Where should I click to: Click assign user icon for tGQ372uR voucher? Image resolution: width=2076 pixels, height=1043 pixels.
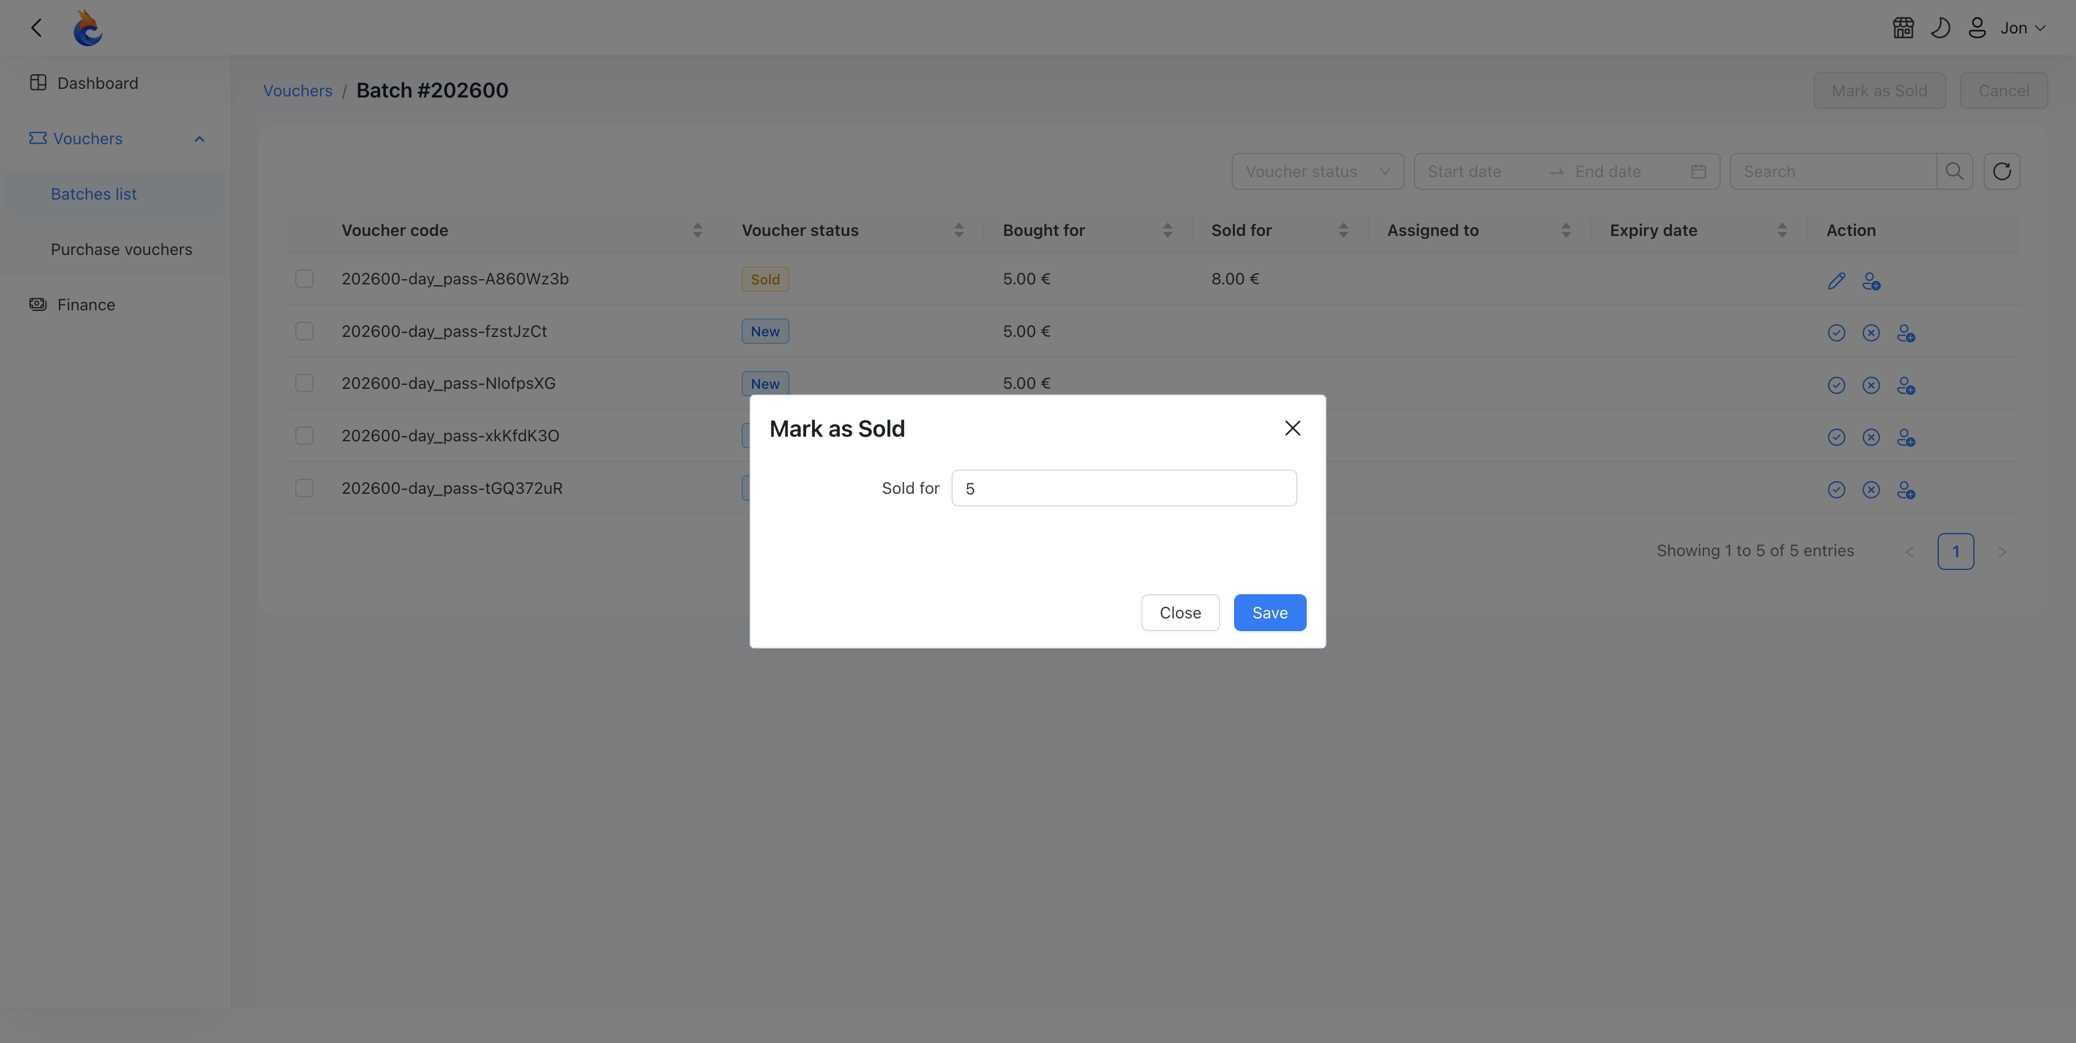[x=1905, y=489]
